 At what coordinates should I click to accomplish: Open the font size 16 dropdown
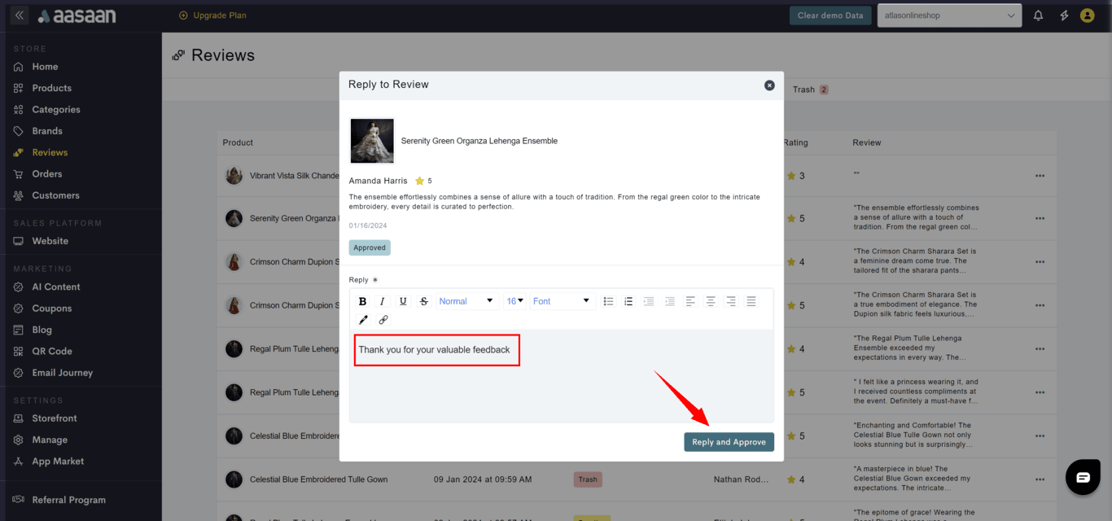515,301
